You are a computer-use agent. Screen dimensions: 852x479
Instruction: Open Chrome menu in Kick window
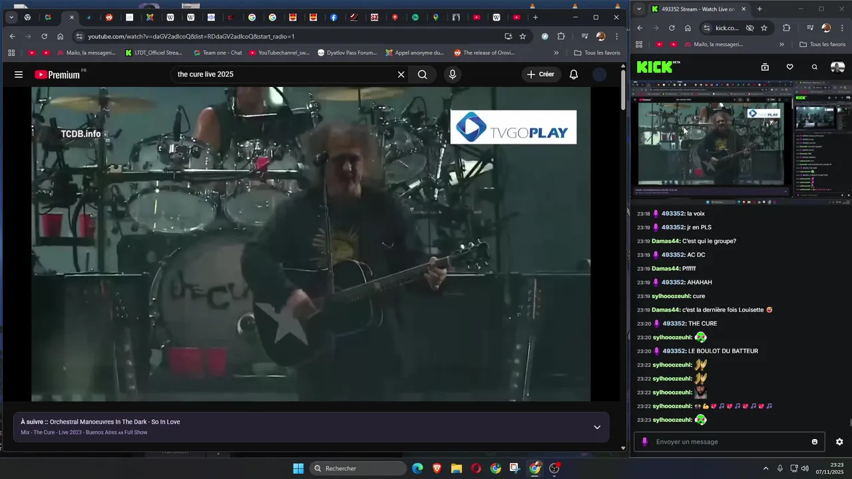[x=842, y=28]
